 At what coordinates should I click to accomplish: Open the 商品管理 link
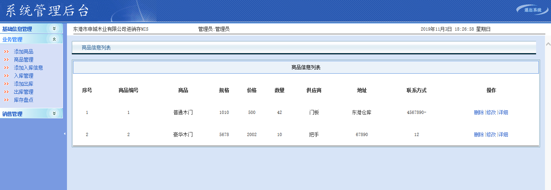(23, 60)
